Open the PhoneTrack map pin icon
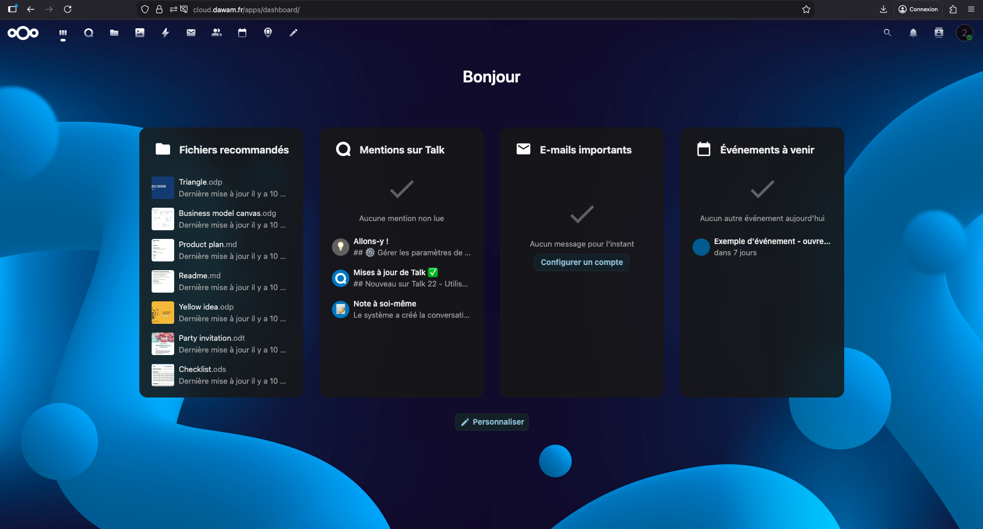 [268, 33]
